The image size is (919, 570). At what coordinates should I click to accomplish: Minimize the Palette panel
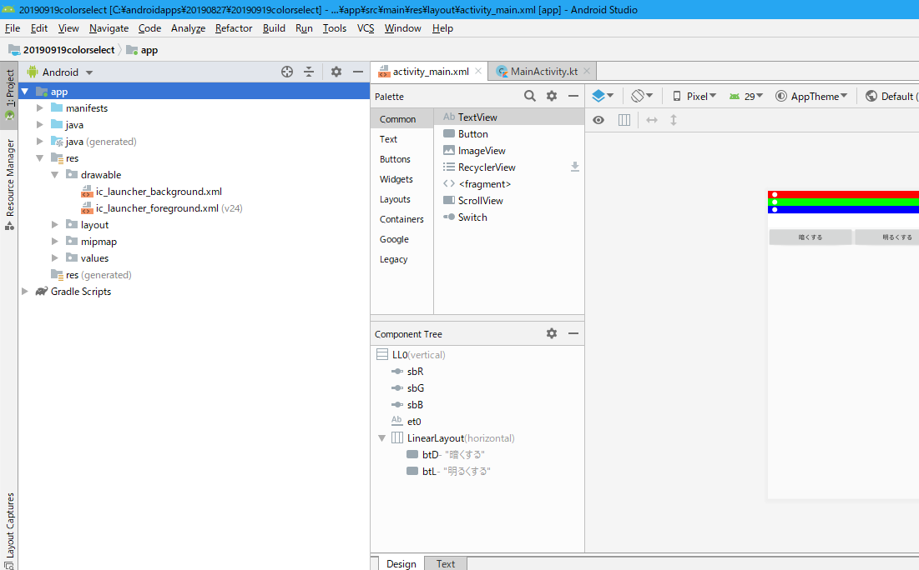pos(573,96)
